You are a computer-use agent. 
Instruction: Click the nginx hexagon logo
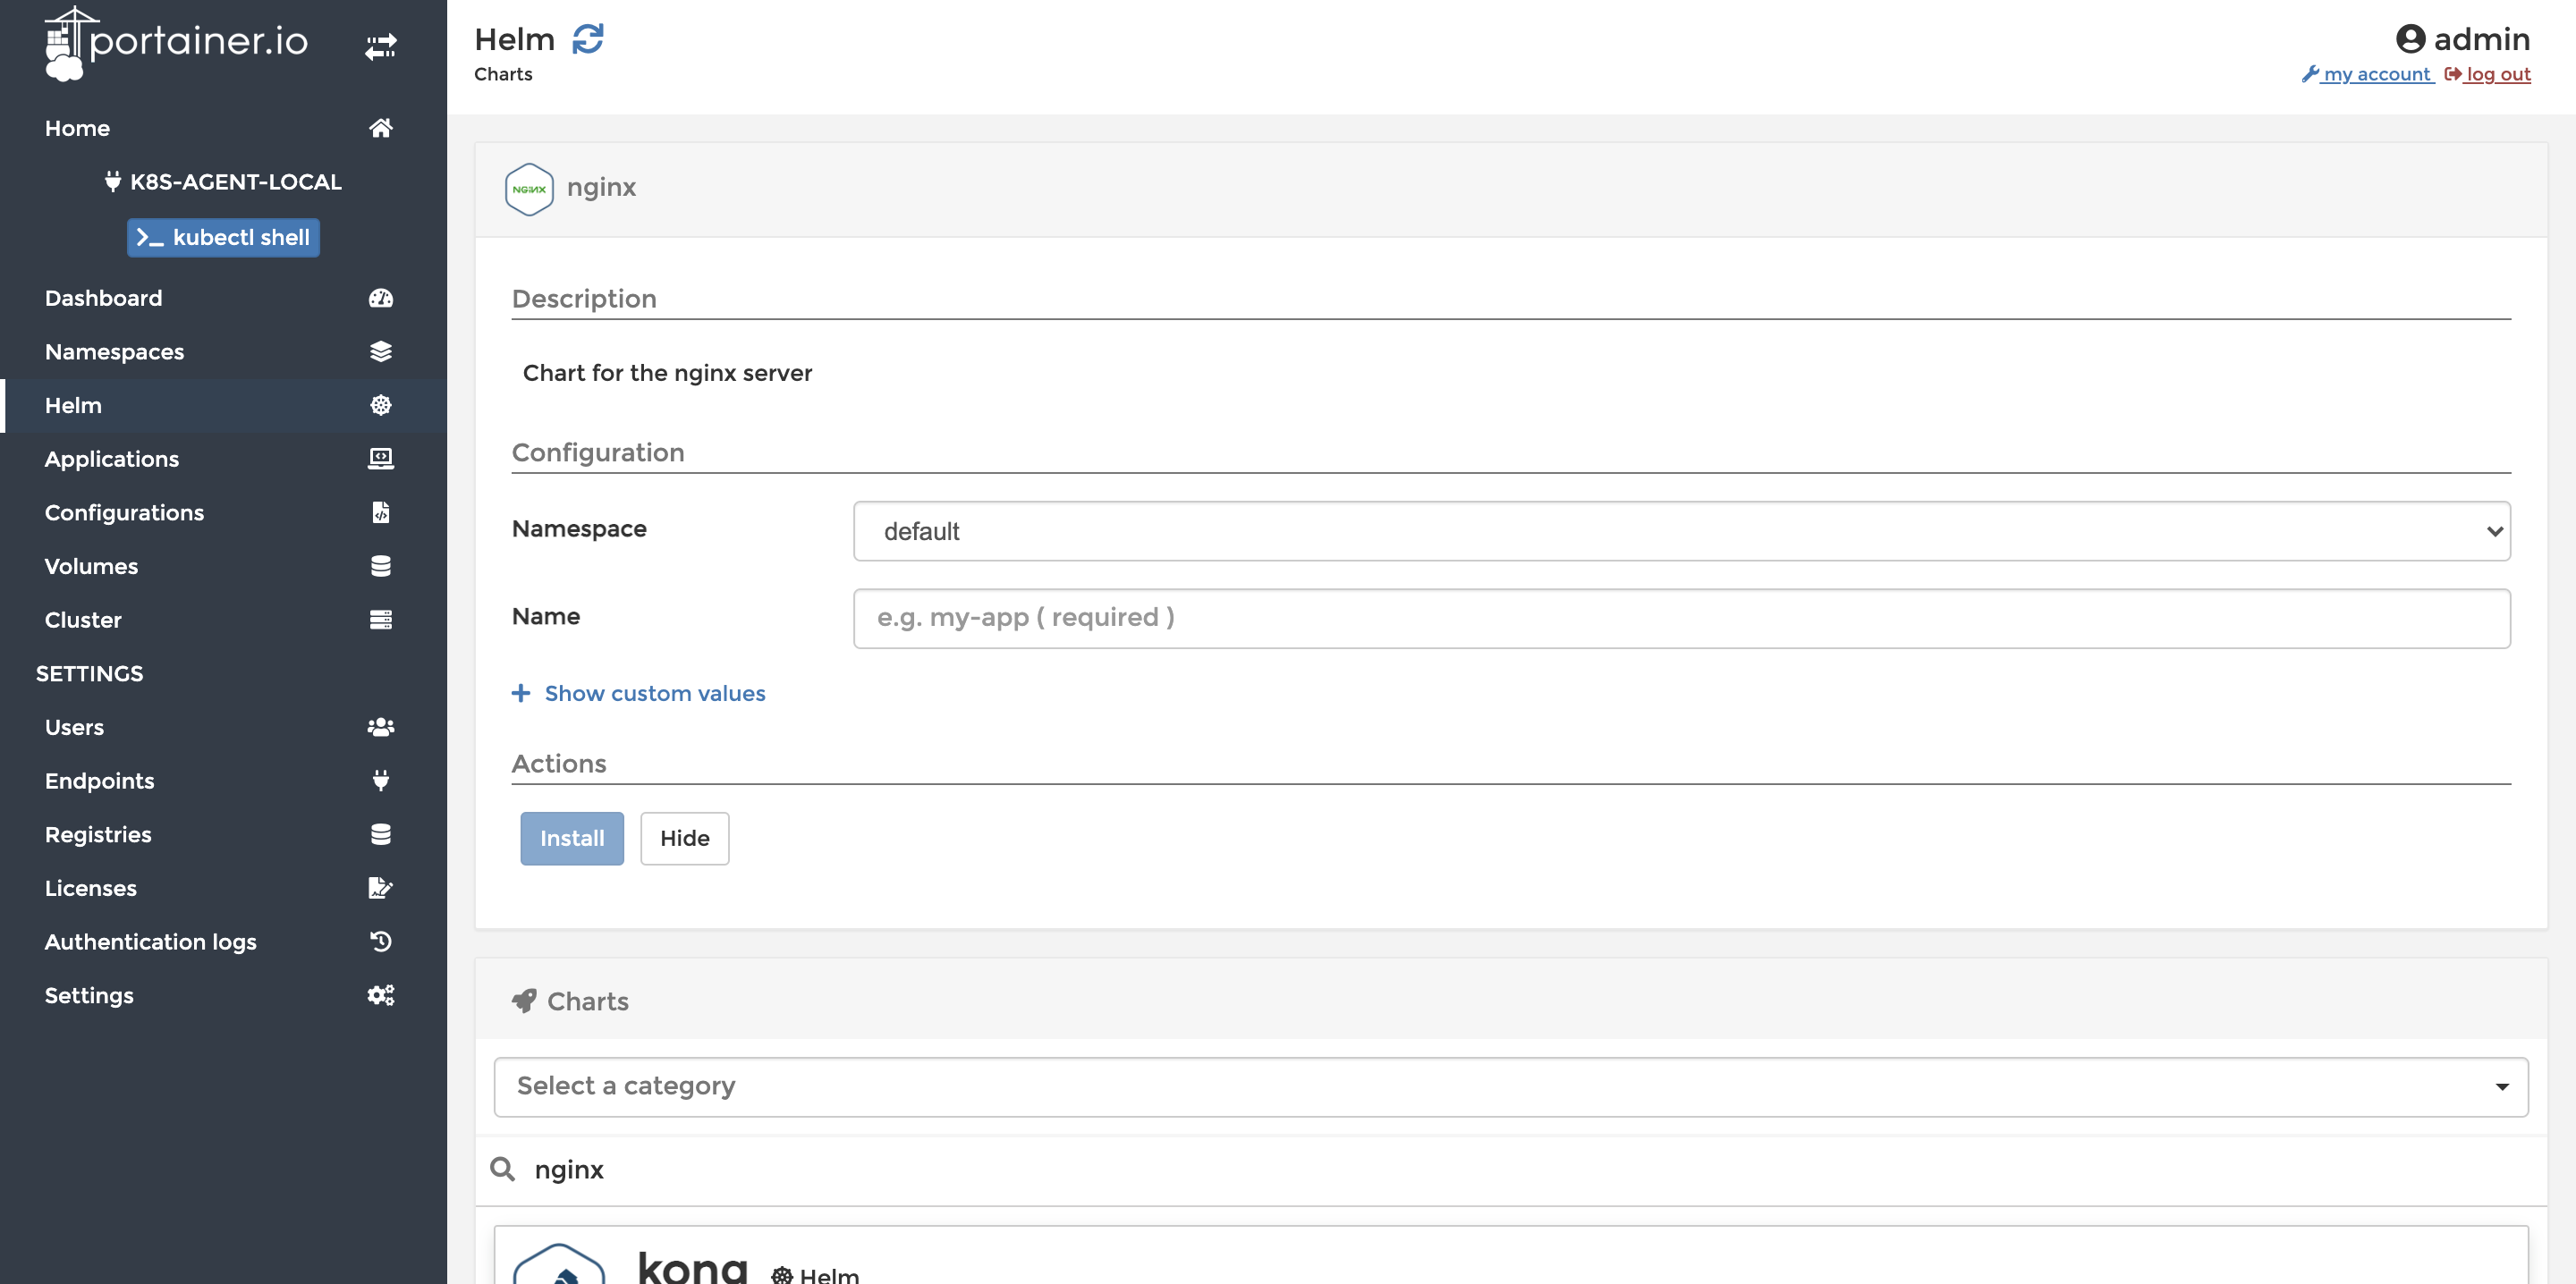(529, 189)
